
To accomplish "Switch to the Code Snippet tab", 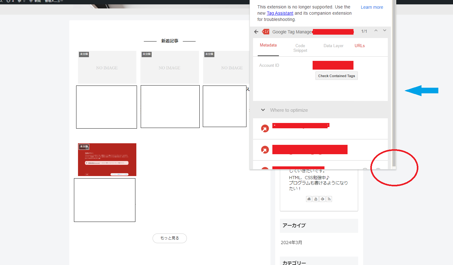I will click(300, 47).
